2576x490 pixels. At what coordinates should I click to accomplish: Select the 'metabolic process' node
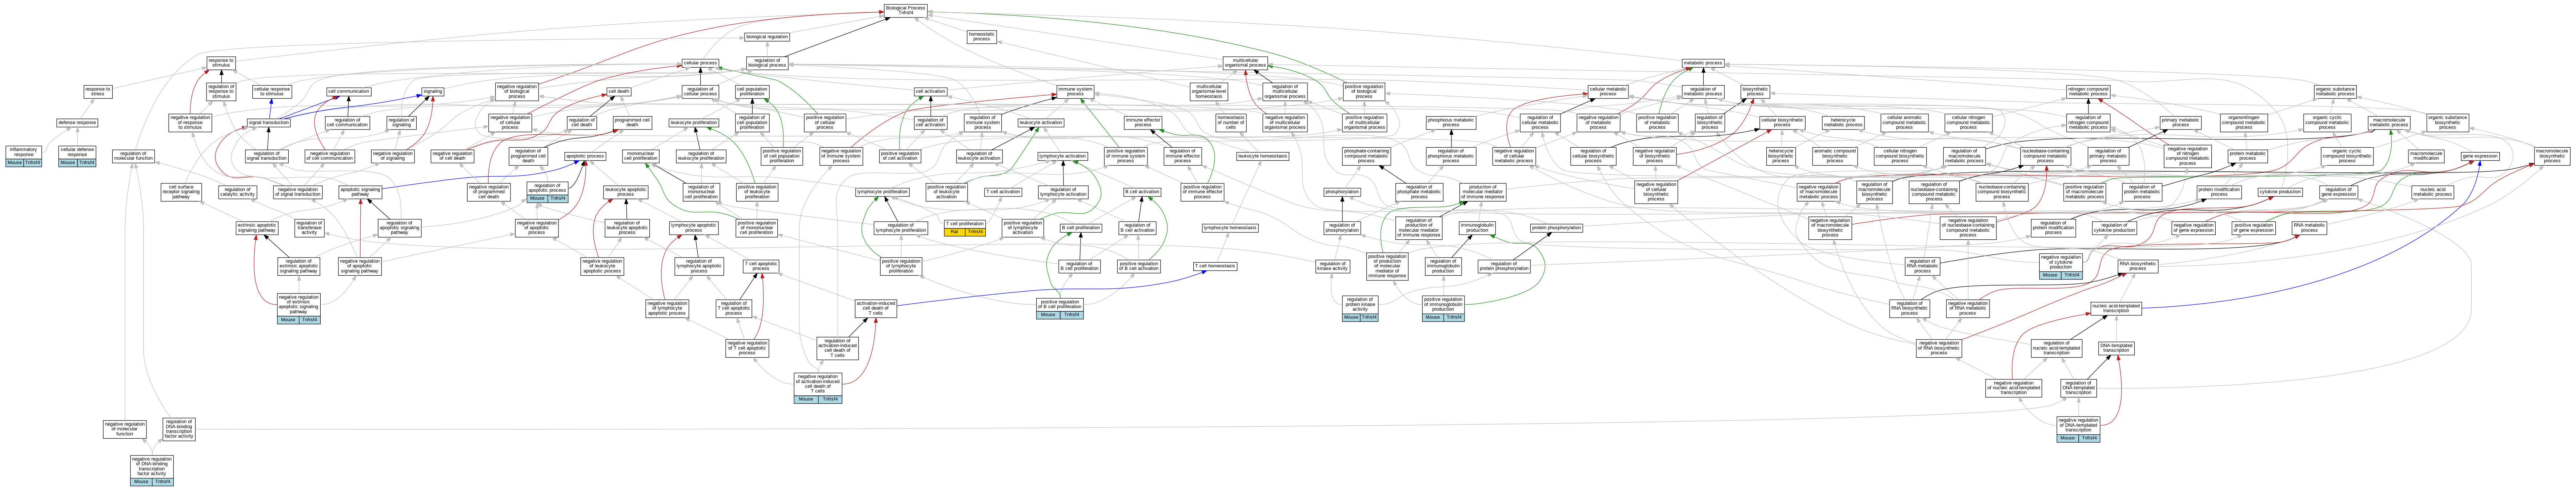pyautogui.click(x=1703, y=63)
